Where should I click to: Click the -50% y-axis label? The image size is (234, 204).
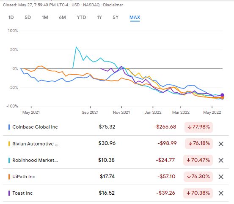coord(13,87)
